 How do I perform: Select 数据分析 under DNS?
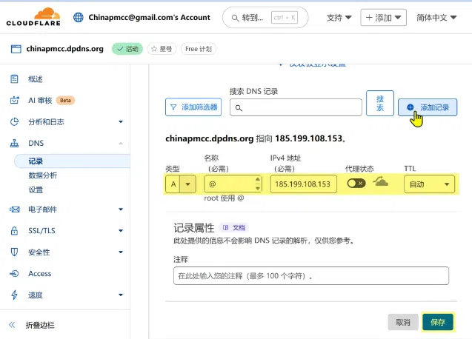tap(42, 175)
